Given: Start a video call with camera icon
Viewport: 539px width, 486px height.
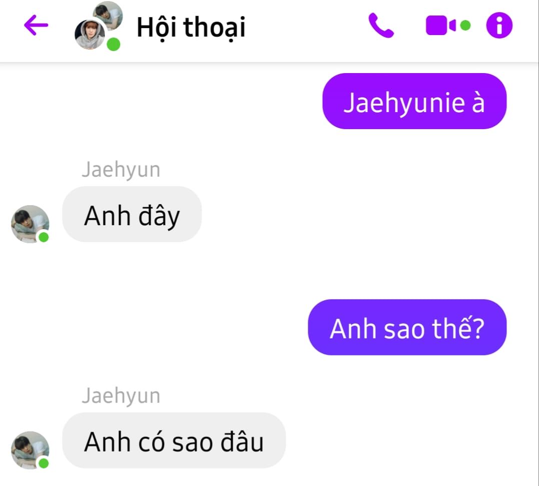Looking at the screenshot, I should tap(441, 25).
